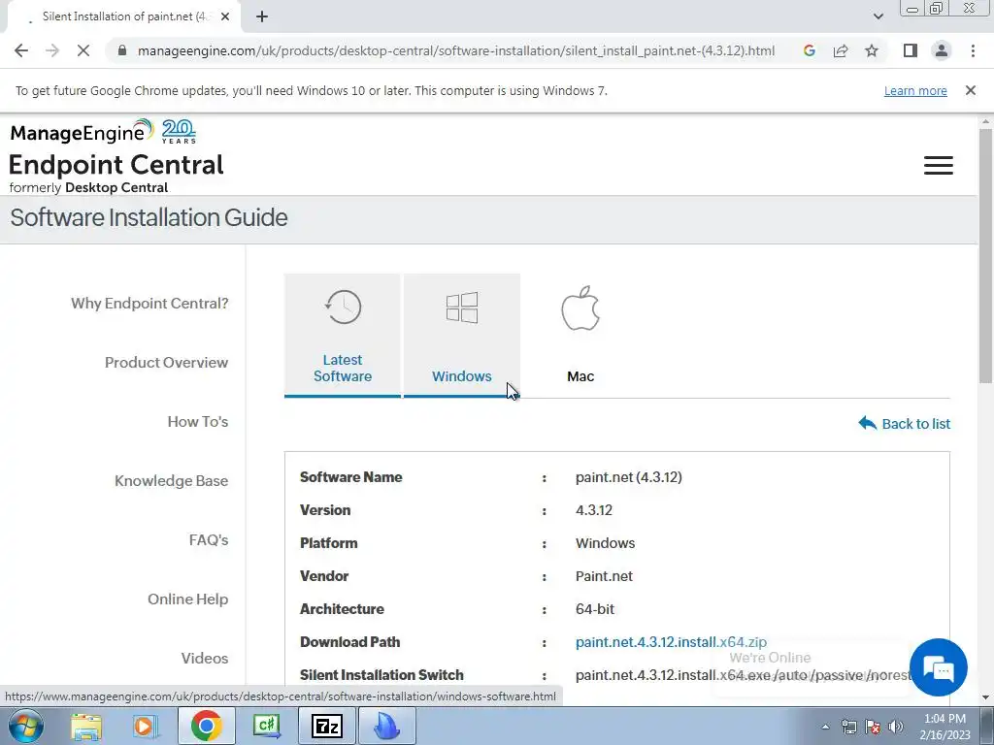The image size is (994, 745).
Task: Open the Chrome side panel
Action: click(x=911, y=50)
